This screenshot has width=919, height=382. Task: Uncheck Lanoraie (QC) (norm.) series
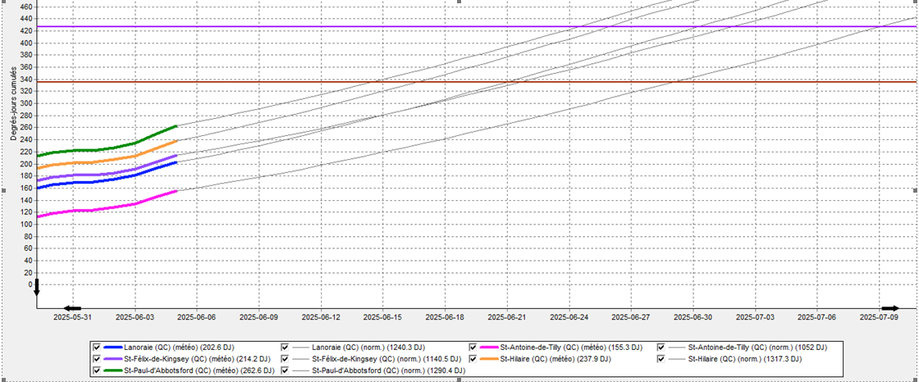[286, 348]
